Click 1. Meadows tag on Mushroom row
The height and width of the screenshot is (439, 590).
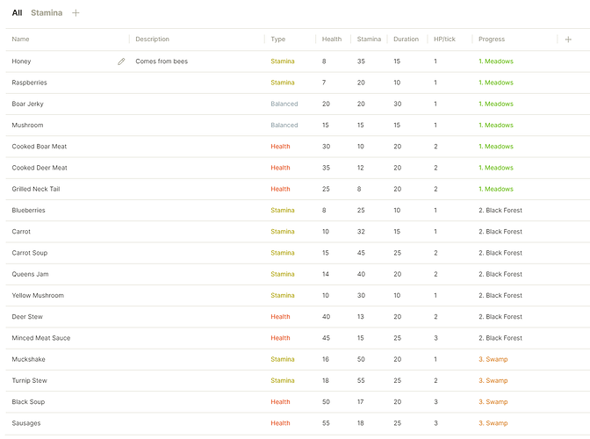(496, 126)
